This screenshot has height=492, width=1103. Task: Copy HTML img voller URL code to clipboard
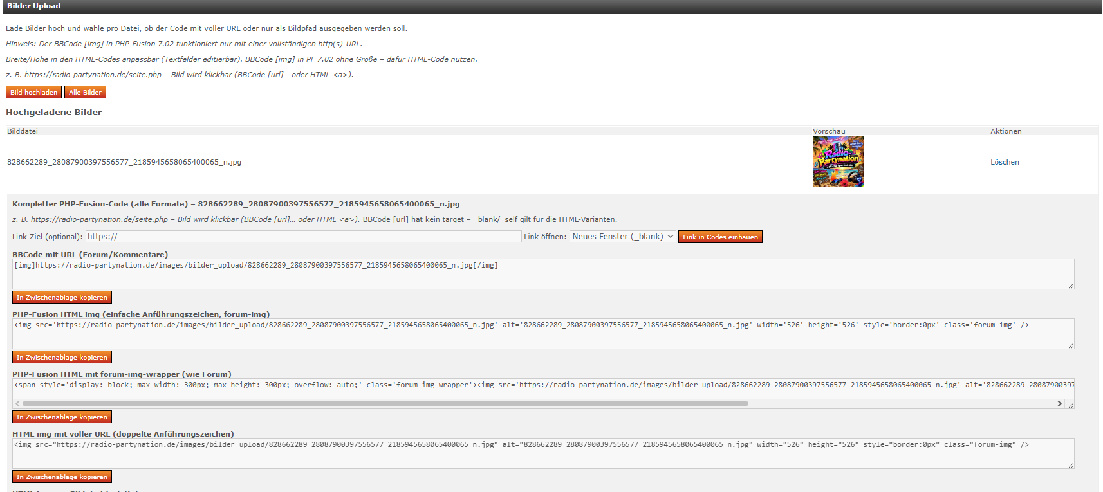(x=62, y=477)
